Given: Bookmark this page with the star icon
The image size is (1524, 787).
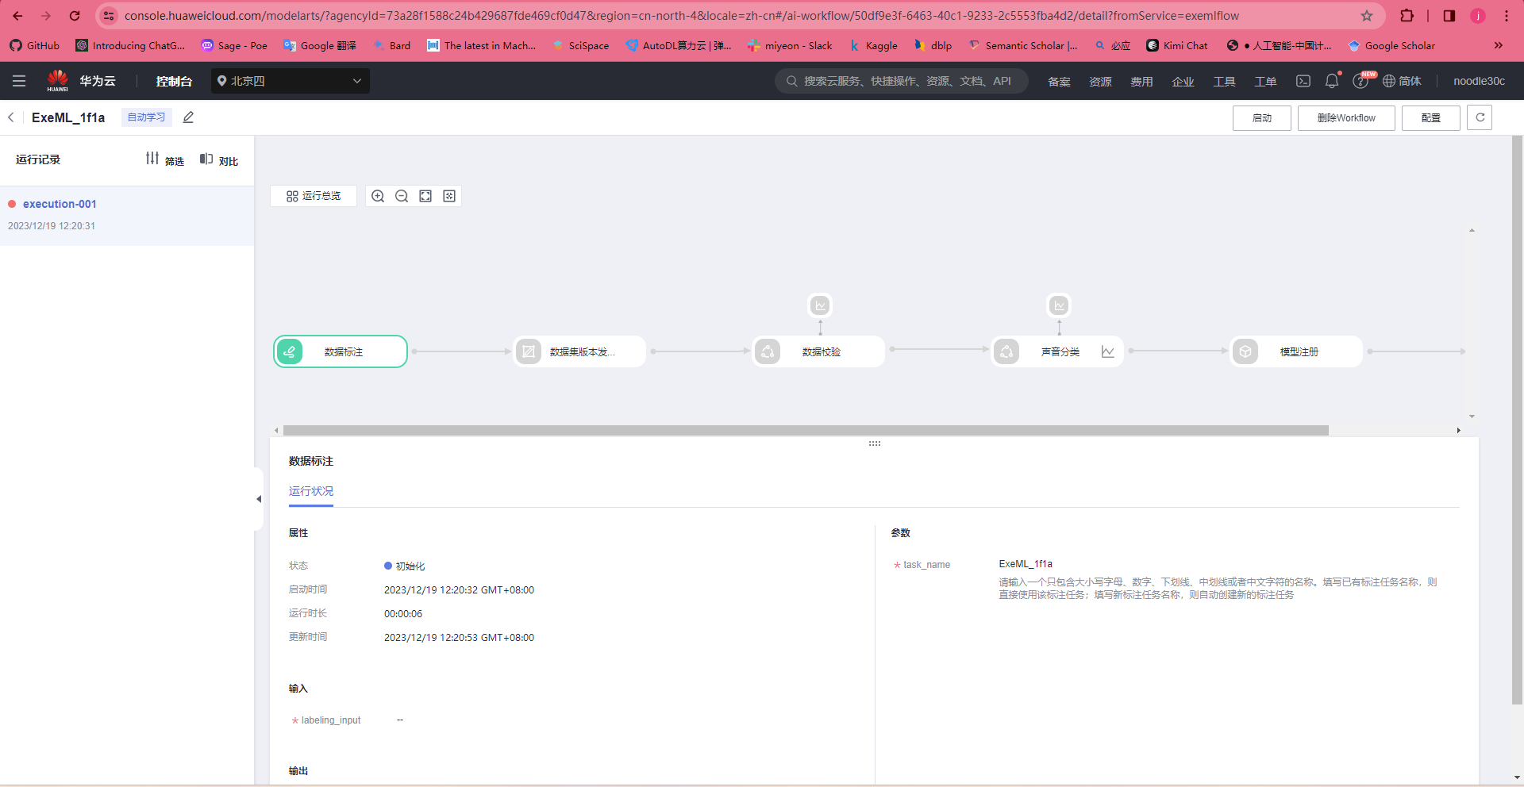Looking at the screenshot, I should (x=1367, y=16).
